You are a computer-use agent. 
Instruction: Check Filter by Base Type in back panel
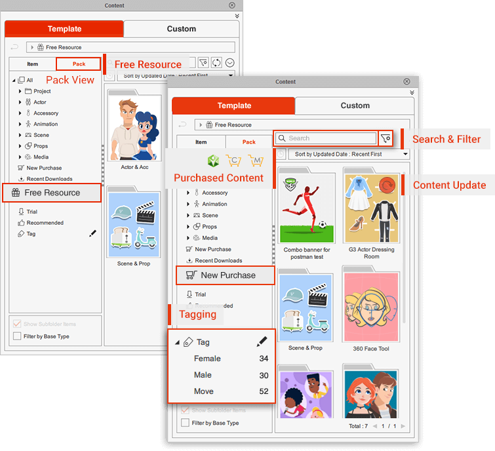tap(17, 336)
